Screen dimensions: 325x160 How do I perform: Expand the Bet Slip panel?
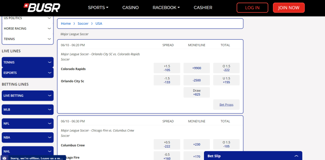coord(253,156)
